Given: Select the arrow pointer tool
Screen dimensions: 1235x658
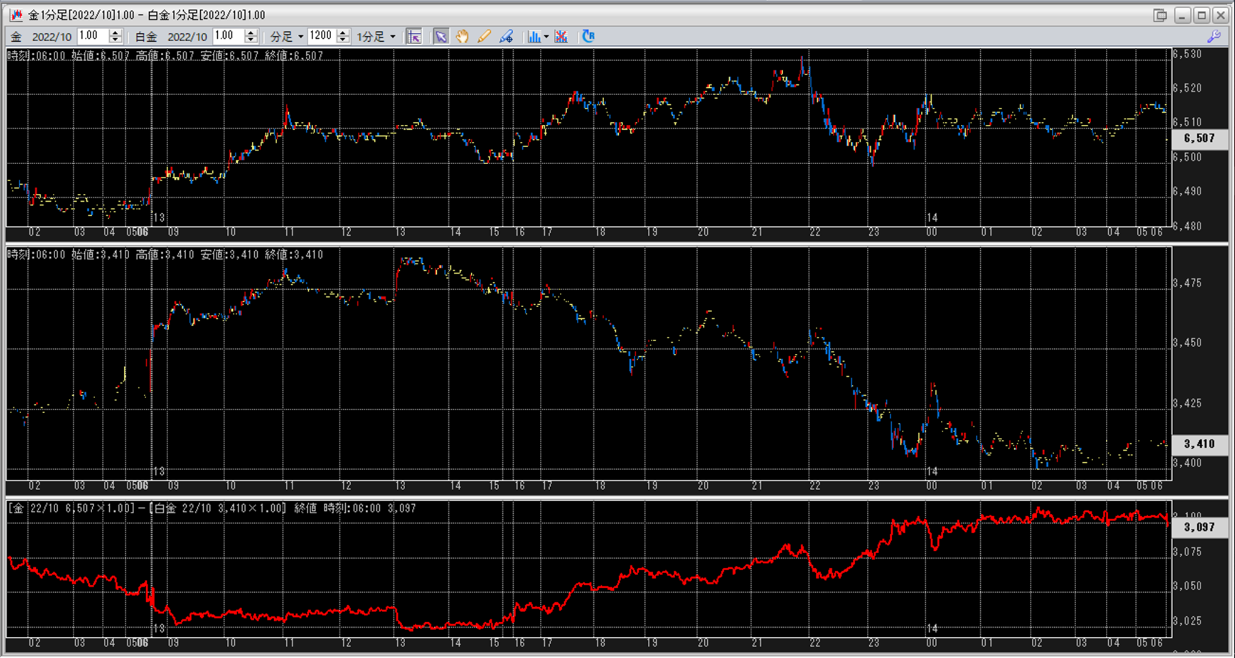Looking at the screenshot, I should click(x=441, y=36).
